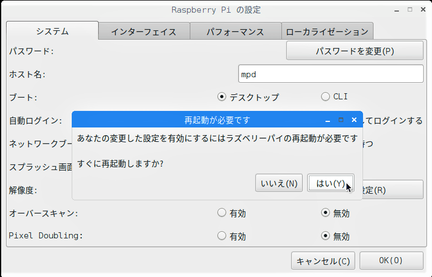This screenshot has height=277, width=432.
Task: Close the Raspberry Pi の設定 window
Action: tap(423, 9)
